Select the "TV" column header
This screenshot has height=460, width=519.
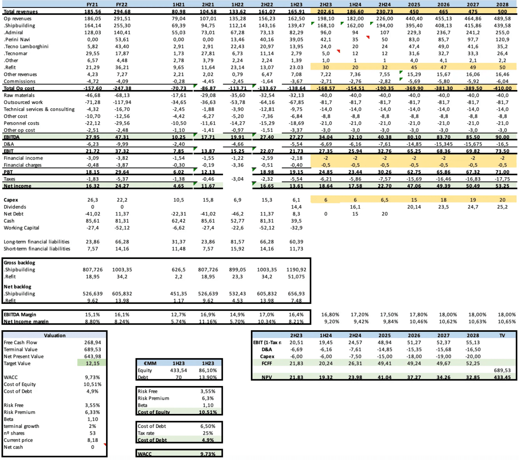(x=502, y=335)
